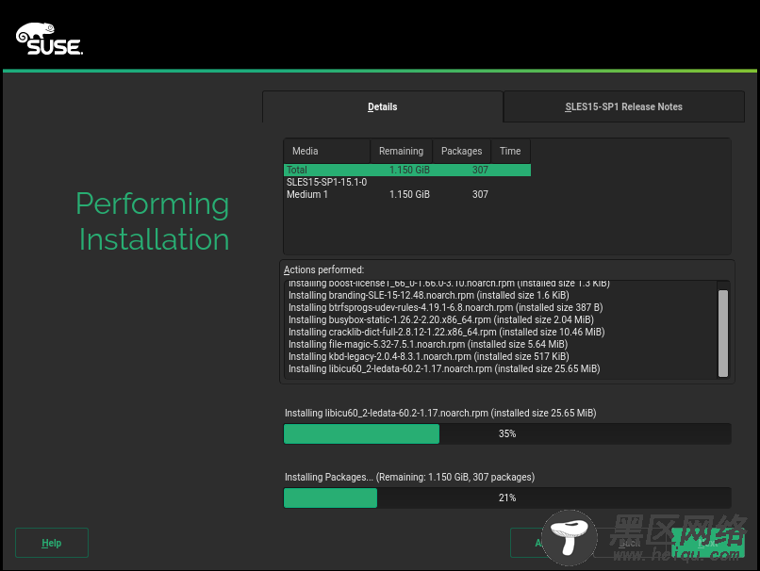Click the SUSE chameleon logo

(49, 39)
